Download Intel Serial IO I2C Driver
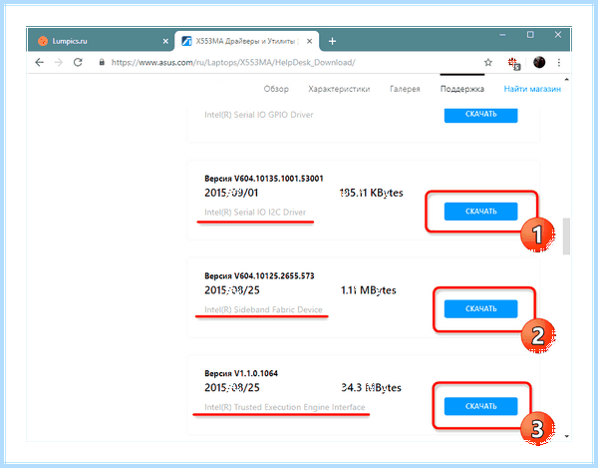The image size is (598, 468). point(481,212)
